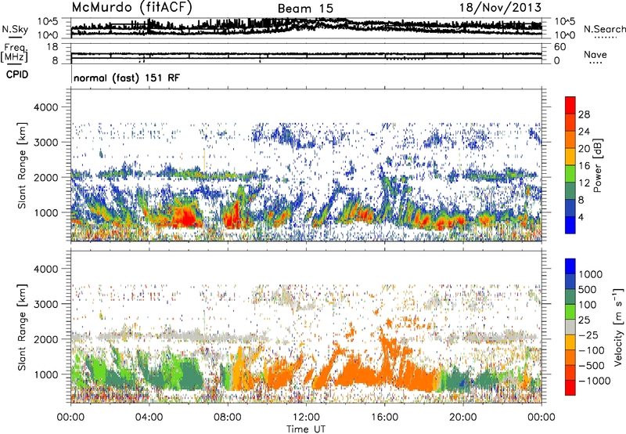Click the 20:00 time tick label
The width and height of the screenshot is (626, 434).
click(x=463, y=418)
